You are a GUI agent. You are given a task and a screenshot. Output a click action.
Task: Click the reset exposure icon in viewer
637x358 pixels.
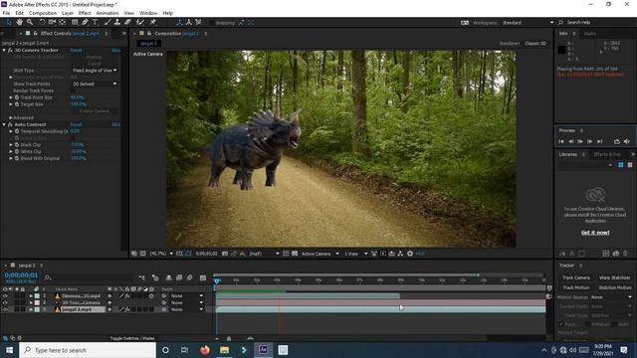click(x=410, y=254)
